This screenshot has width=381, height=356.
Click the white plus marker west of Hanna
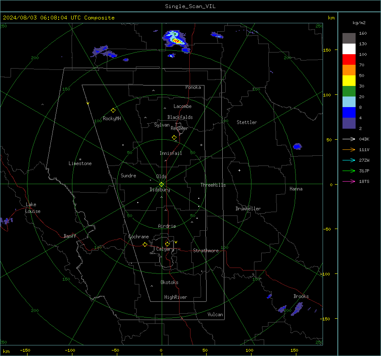coord(239,170)
